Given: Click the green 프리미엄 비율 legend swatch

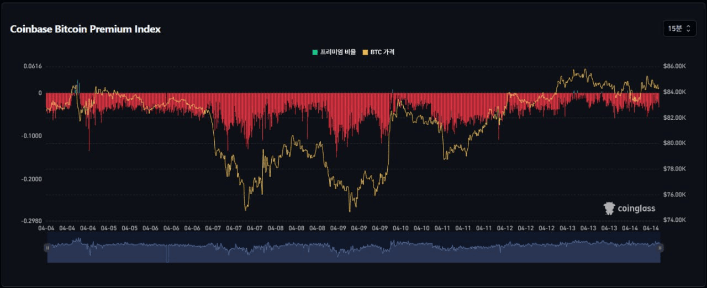Looking at the screenshot, I should [x=315, y=52].
